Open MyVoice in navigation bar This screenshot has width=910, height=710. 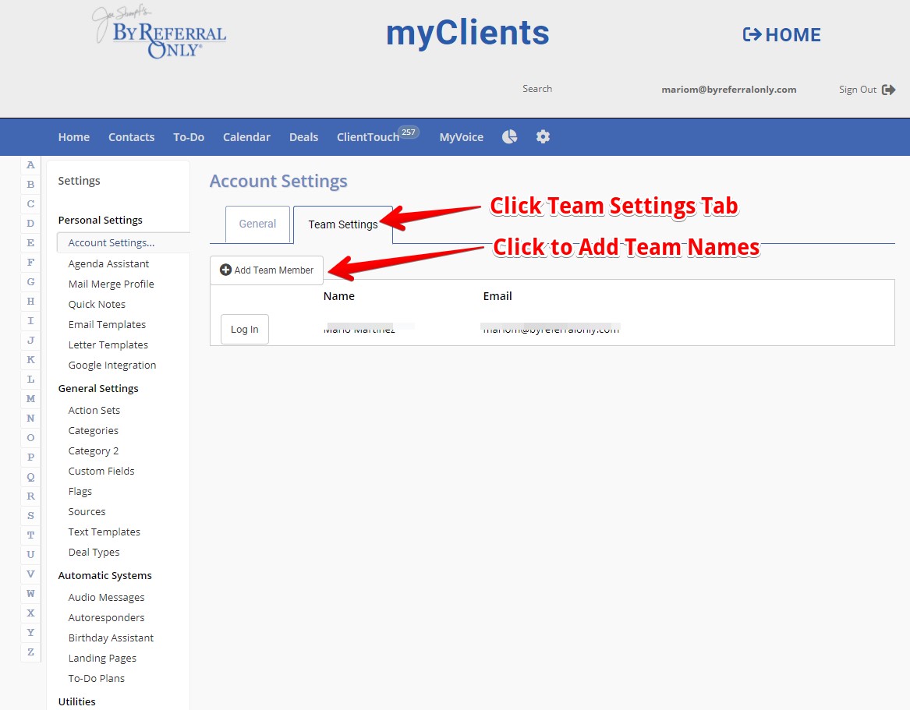462,137
